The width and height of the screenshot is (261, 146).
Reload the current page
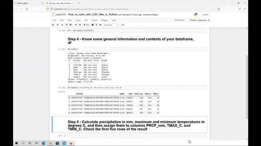pyautogui.click(x=27, y=9)
